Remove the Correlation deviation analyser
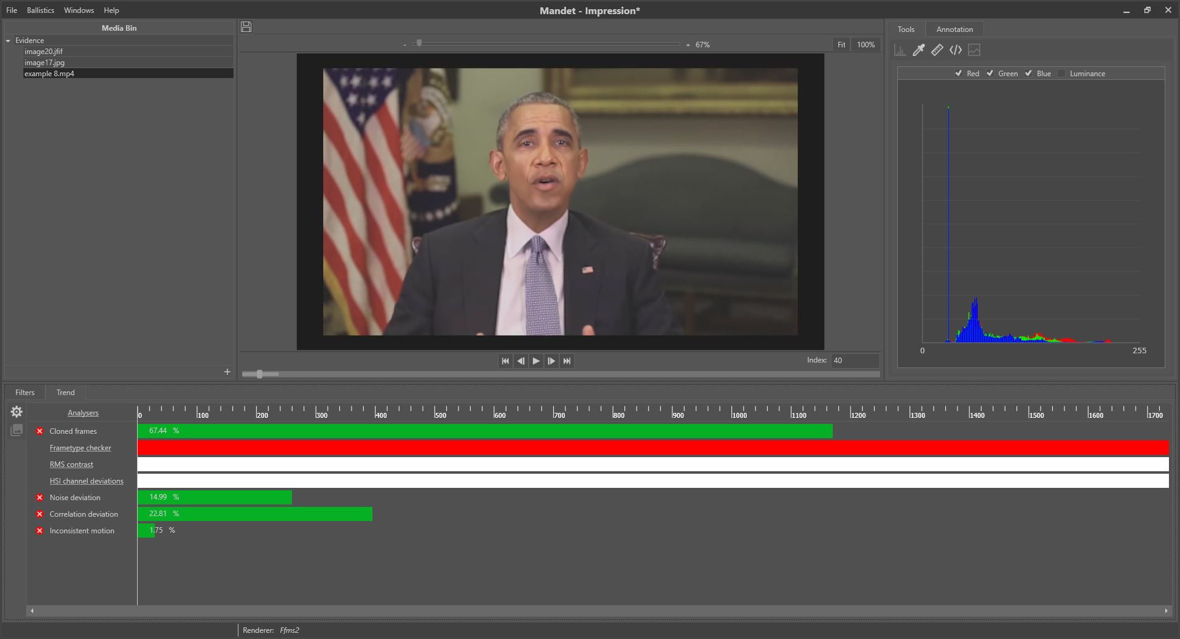The height and width of the screenshot is (639, 1180). coord(39,514)
